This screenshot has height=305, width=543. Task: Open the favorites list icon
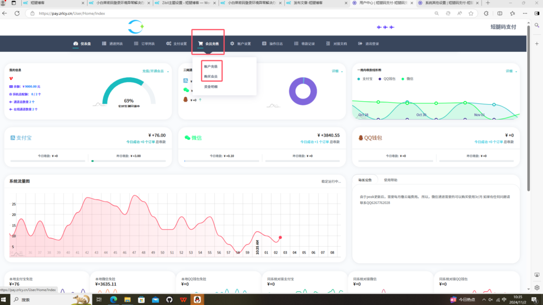[x=513, y=13]
